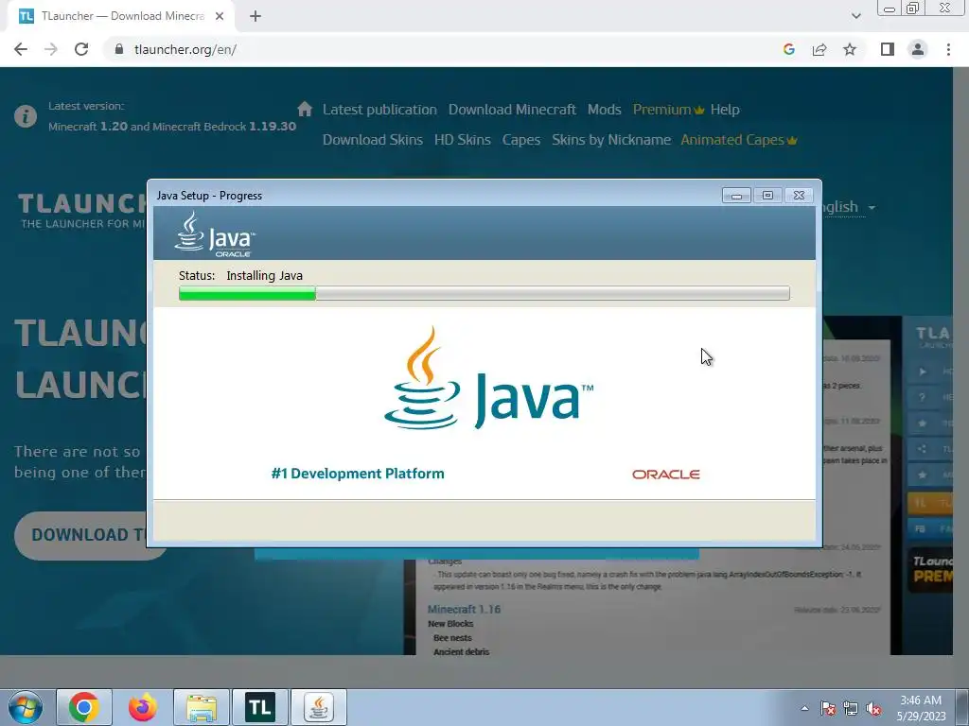
Task: Expand the English language dropdown
Action: [849, 207]
